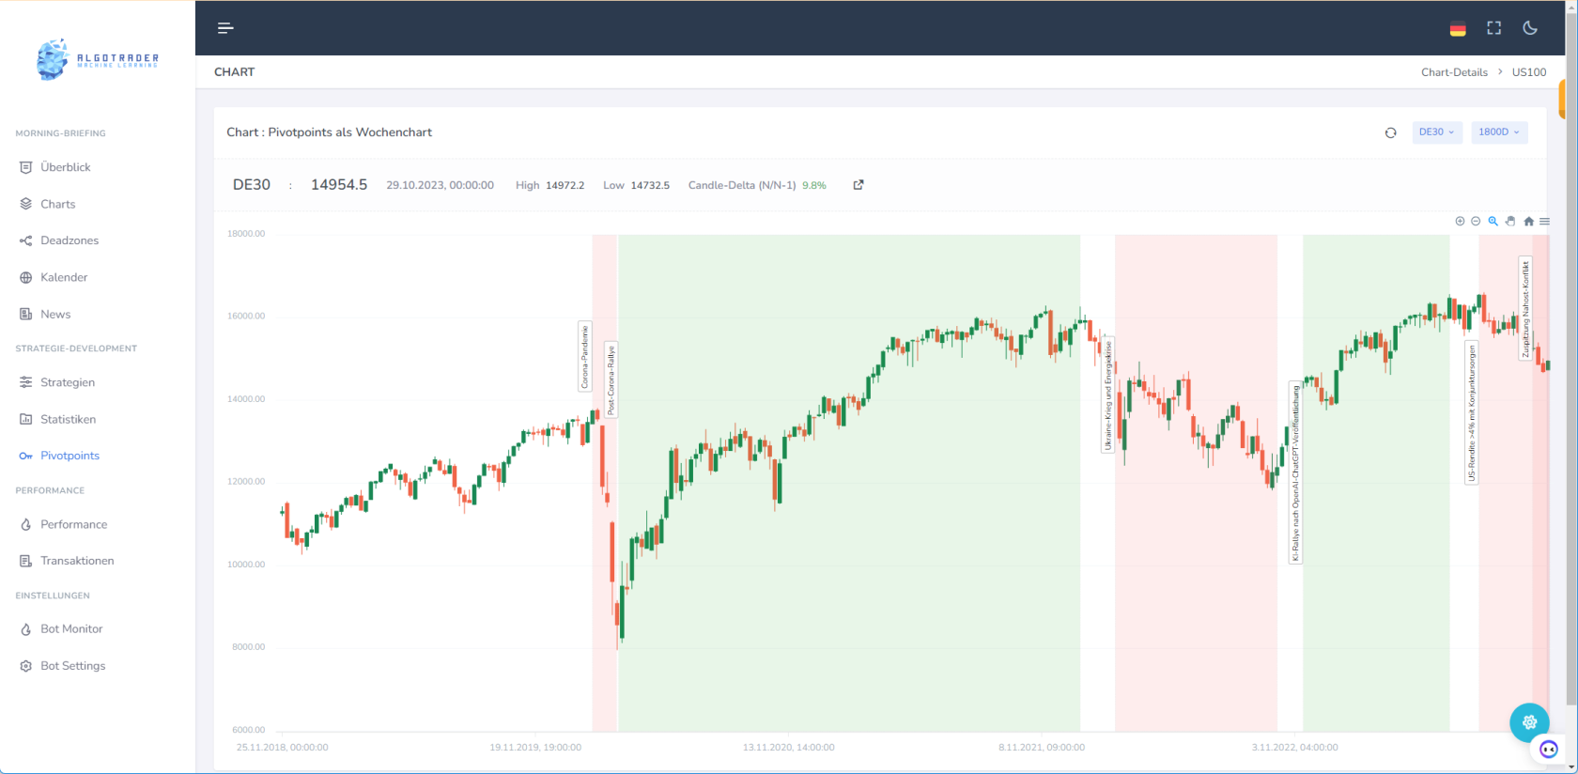Click Candle-Delta value 9.8%
Viewport: 1578px width, 774px height.
click(x=814, y=186)
